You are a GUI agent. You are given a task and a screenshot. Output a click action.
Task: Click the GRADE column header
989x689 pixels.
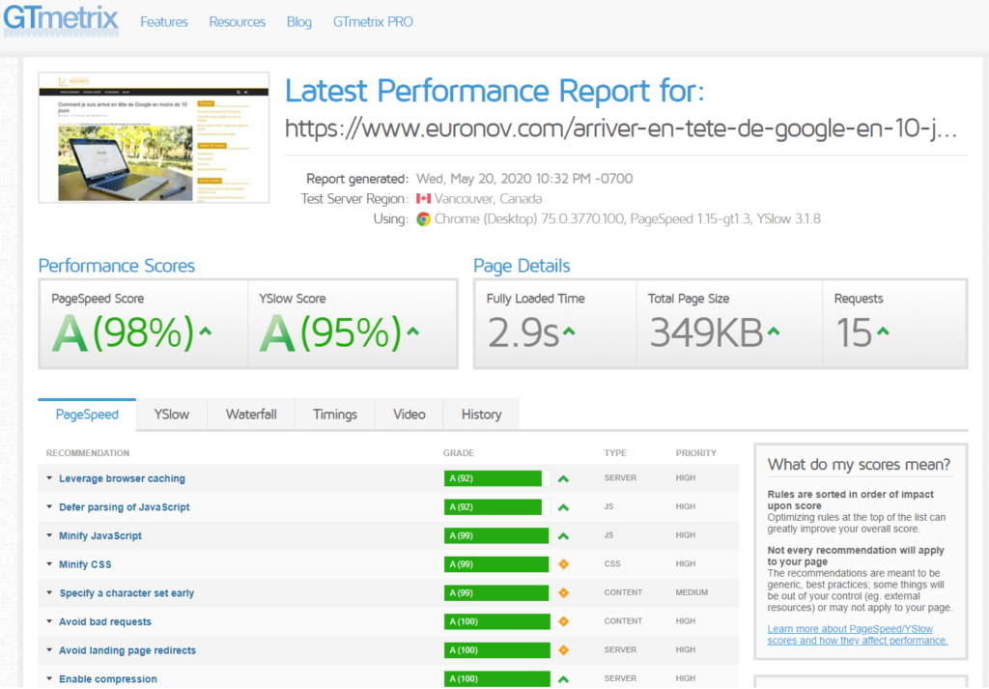click(x=459, y=453)
